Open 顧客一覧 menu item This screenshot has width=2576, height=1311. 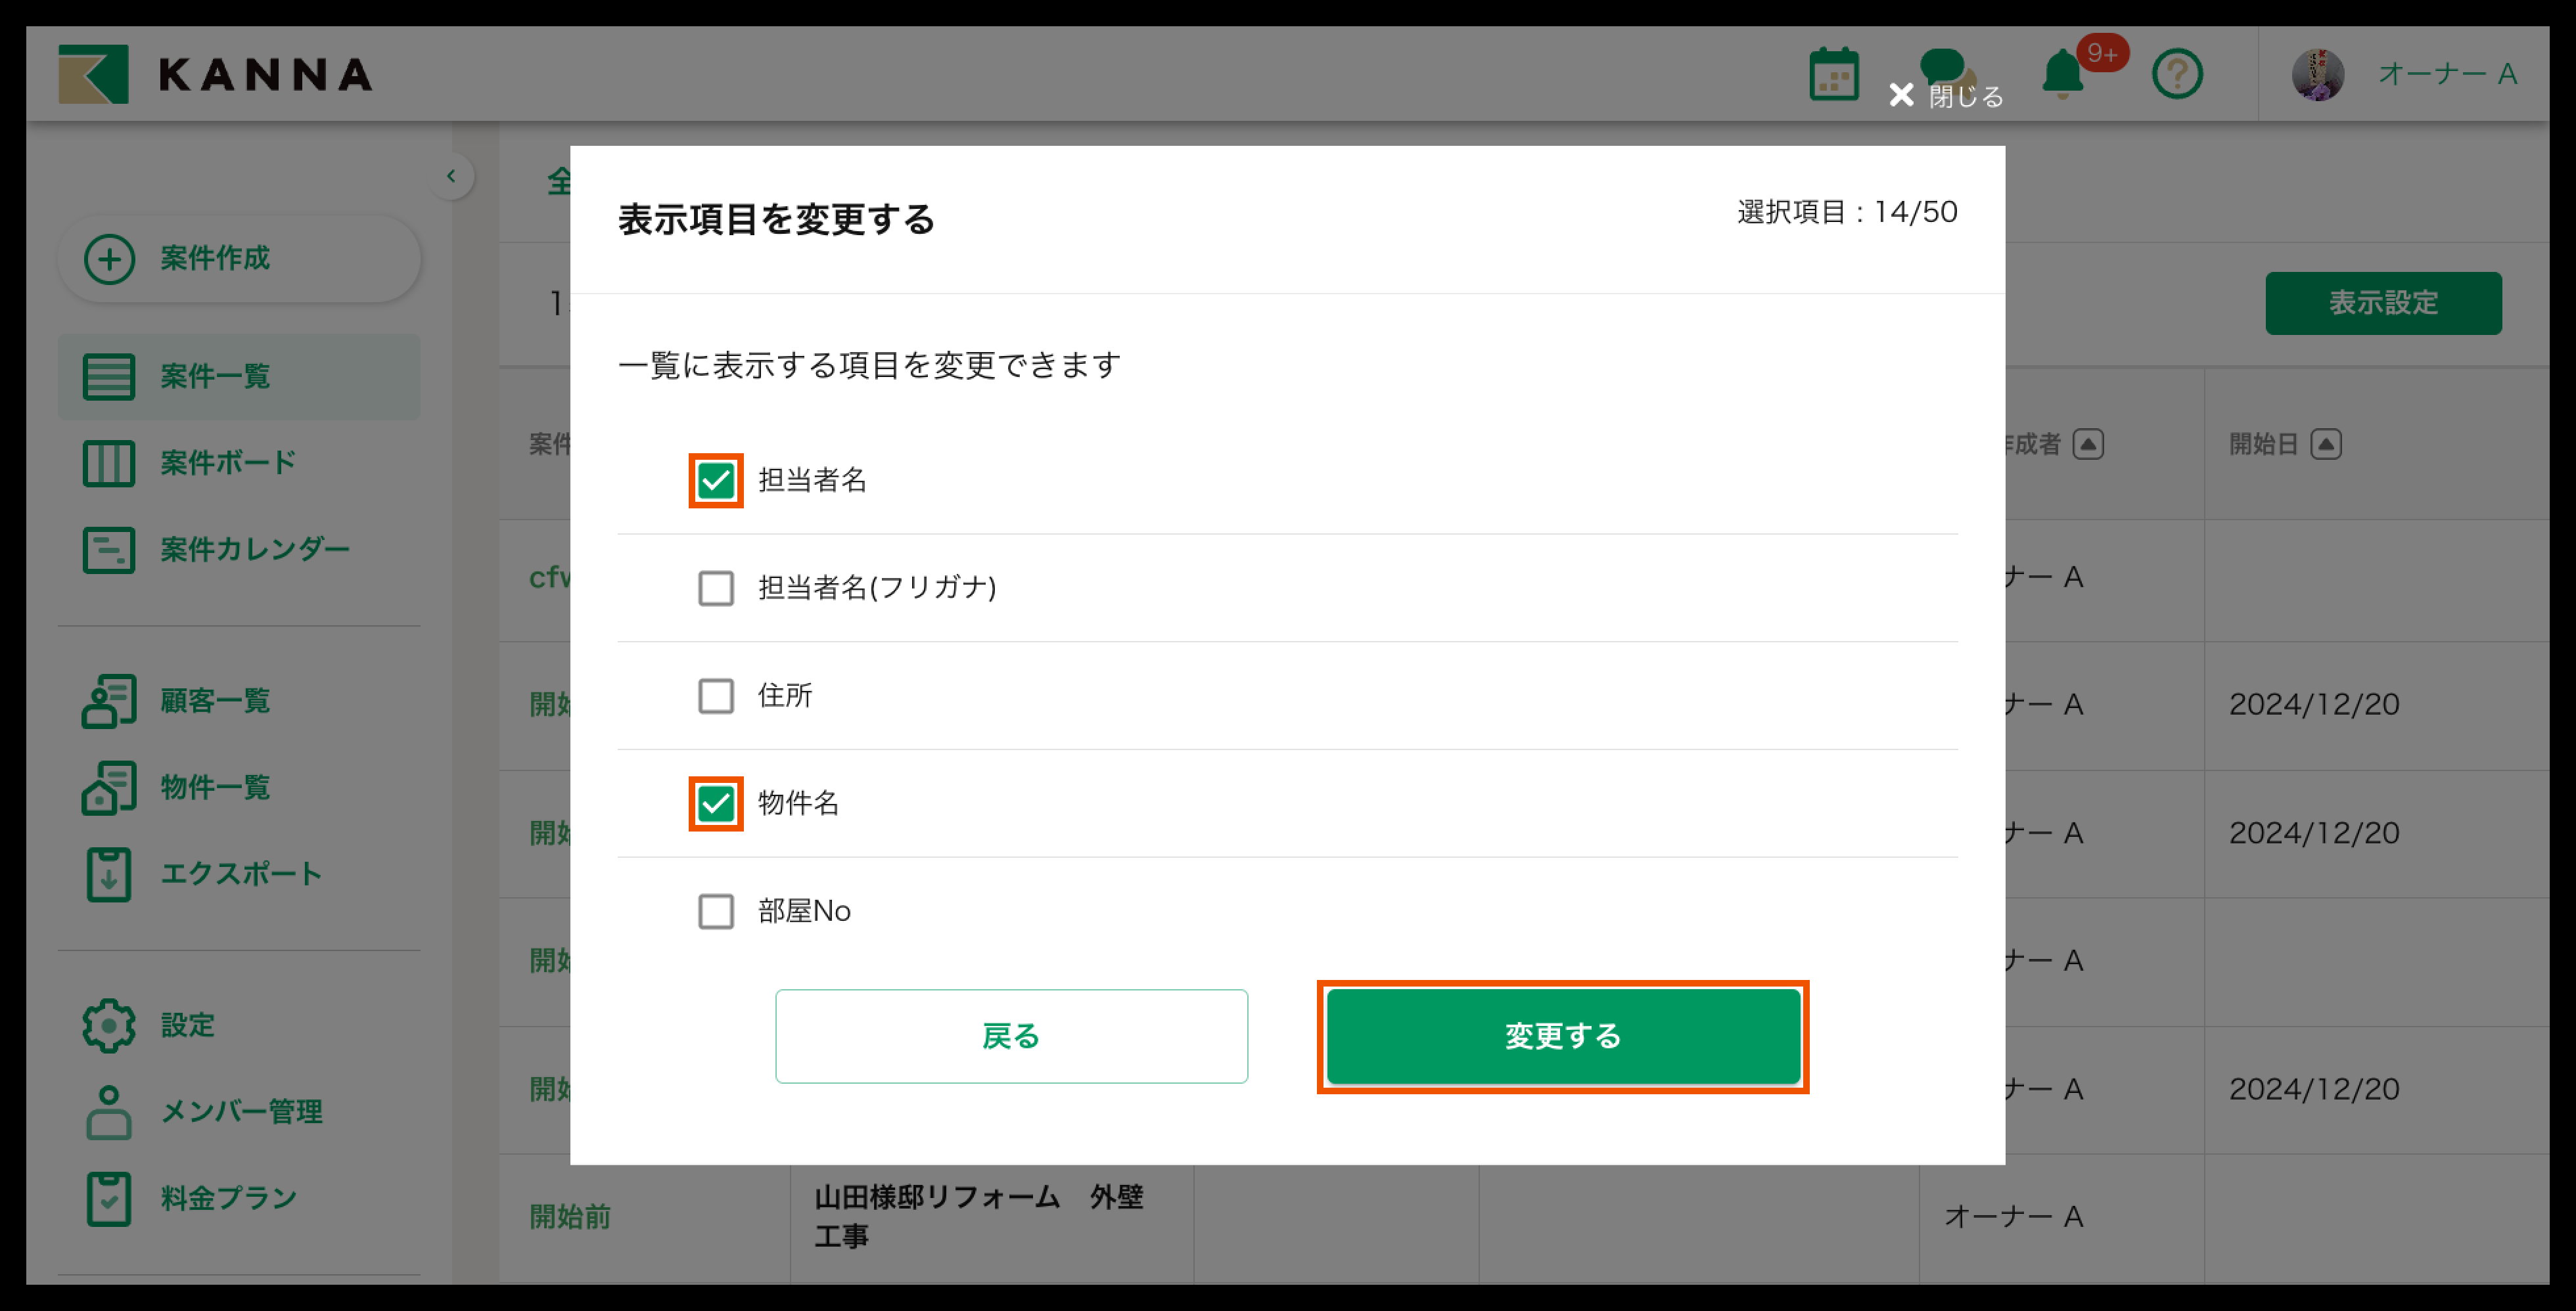[214, 700]
